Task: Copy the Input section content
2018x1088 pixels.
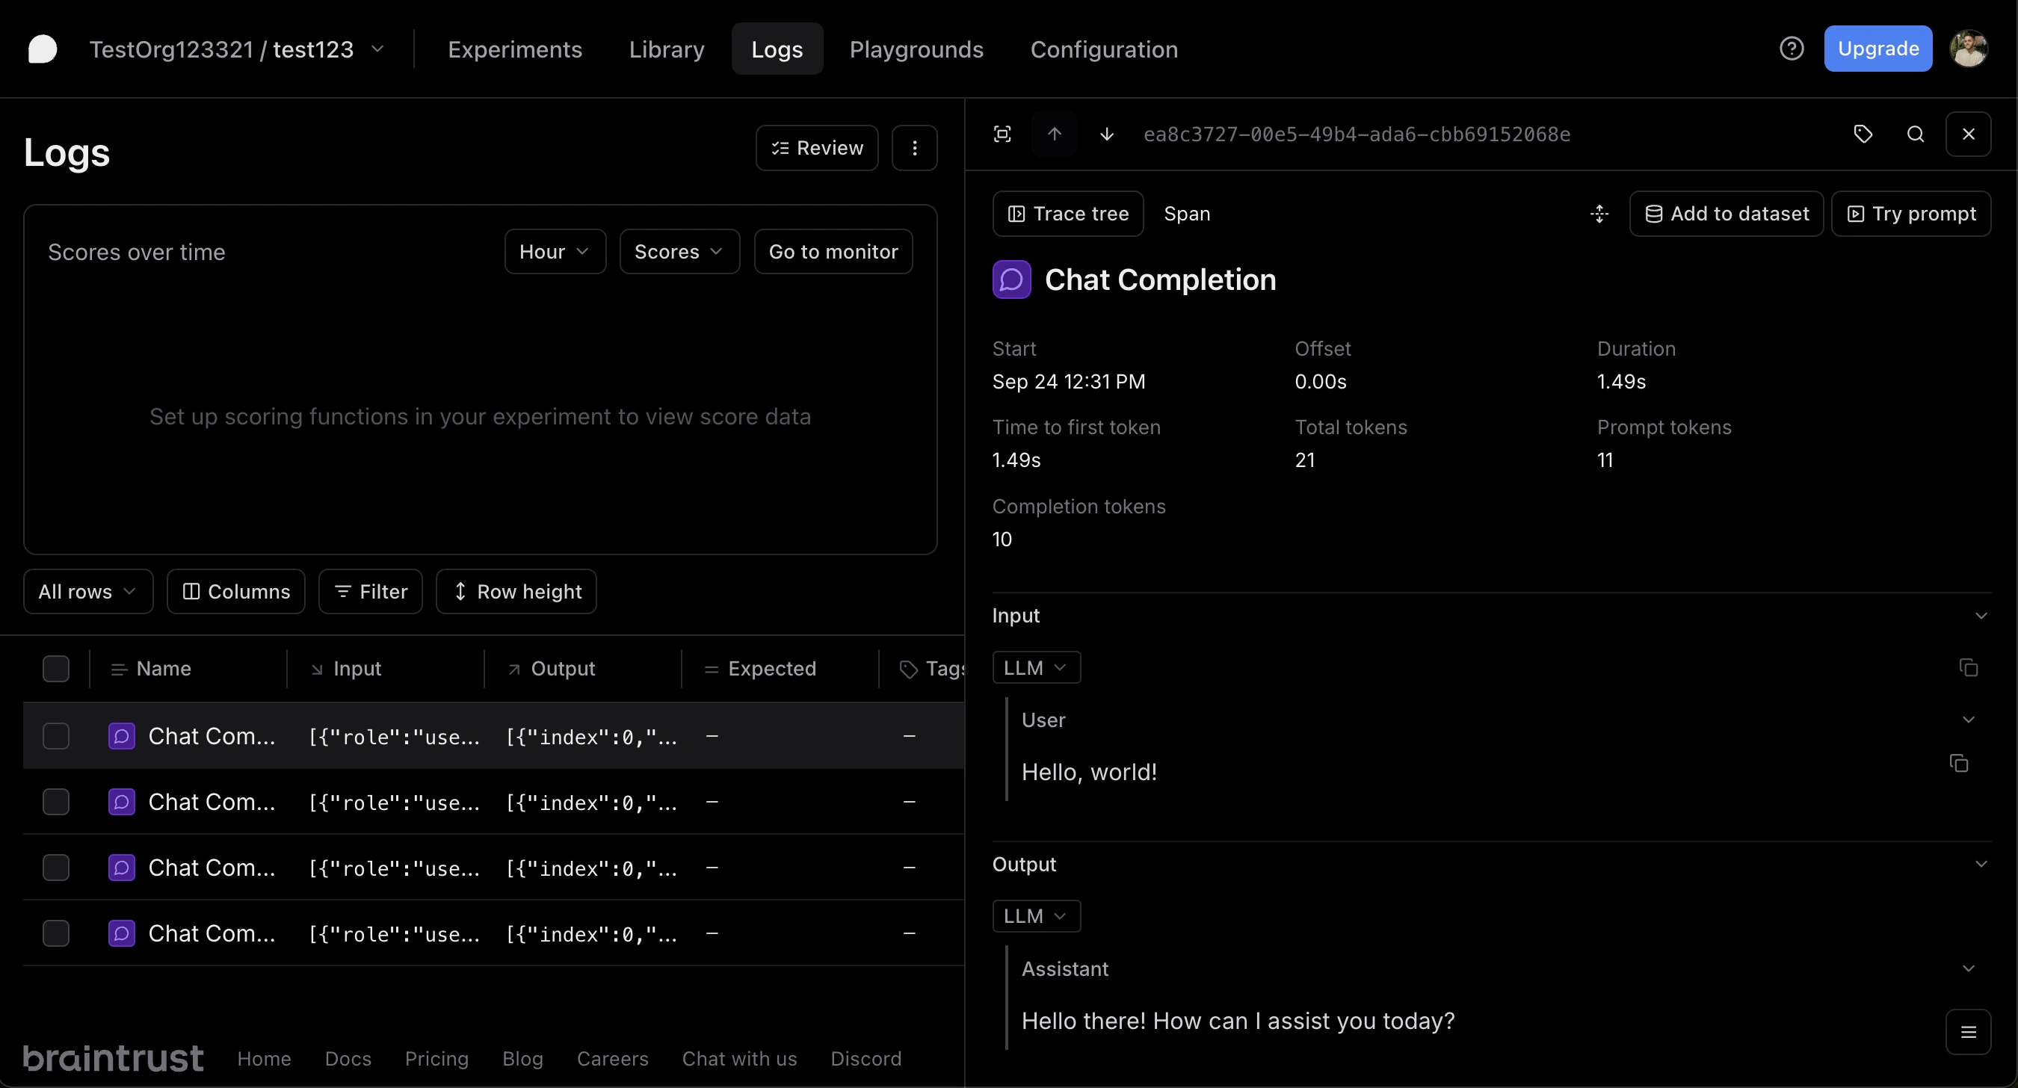Action: click(1969, 667)
